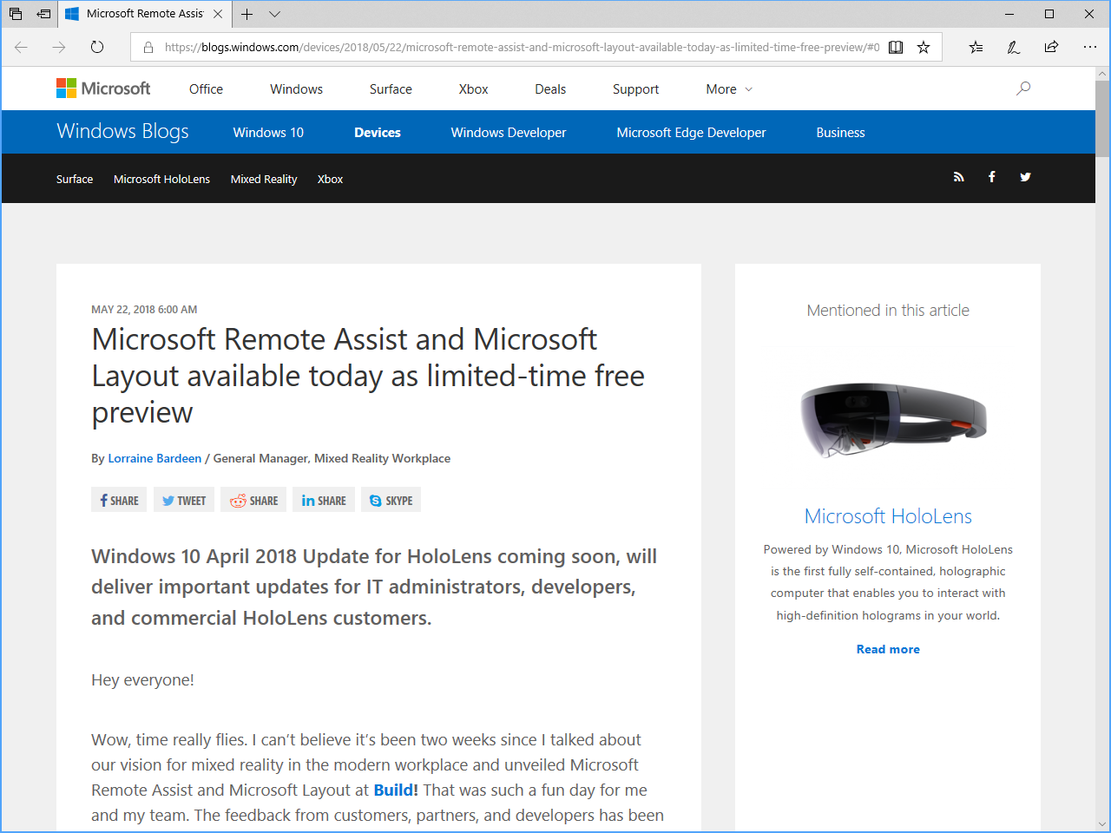Share this page from the Edge toolbar
This screenshot has height=833, width=1111.
click(x=1051, y=48)
